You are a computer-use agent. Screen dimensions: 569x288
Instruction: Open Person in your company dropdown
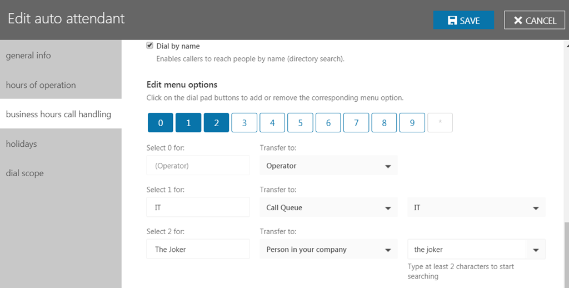pyautogui.click(x=328, y=250)
